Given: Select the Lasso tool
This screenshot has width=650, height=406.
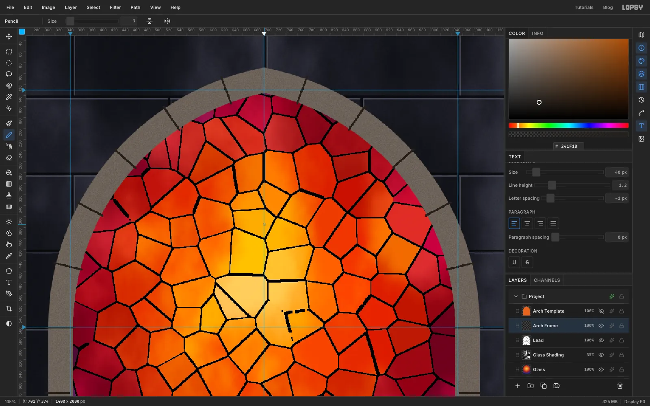Looking at the screenshot, I should 9,74.
